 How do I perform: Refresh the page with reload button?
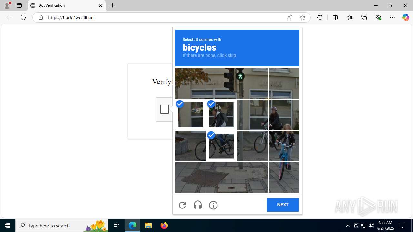23,17
